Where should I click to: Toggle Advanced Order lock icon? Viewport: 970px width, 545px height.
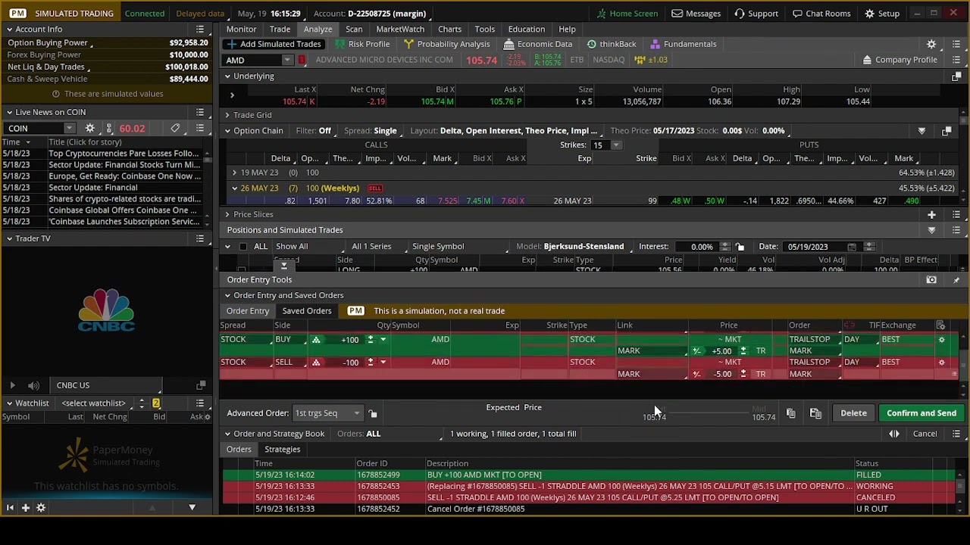click(x=373, y=413)
